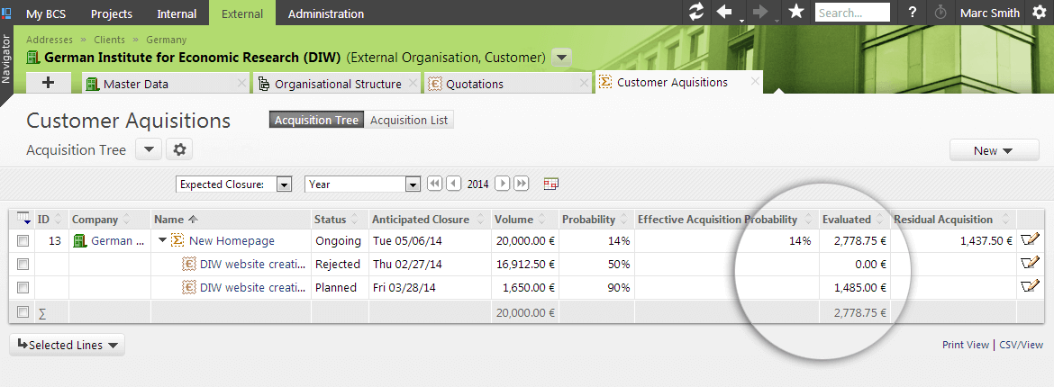Open help via question mark icon

(913, 13)
